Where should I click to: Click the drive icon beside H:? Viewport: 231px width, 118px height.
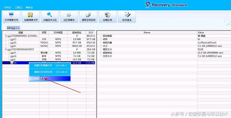(12, 63)
